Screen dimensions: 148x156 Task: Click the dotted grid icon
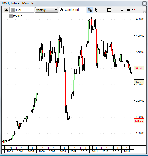115,10
